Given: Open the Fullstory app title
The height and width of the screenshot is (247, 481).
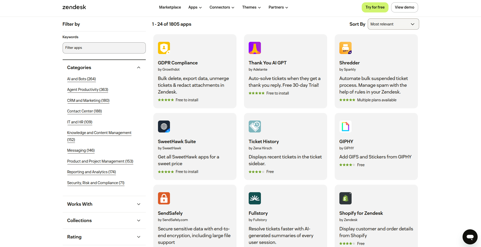Looking at the screenshot, I should (x=258, y=213).
